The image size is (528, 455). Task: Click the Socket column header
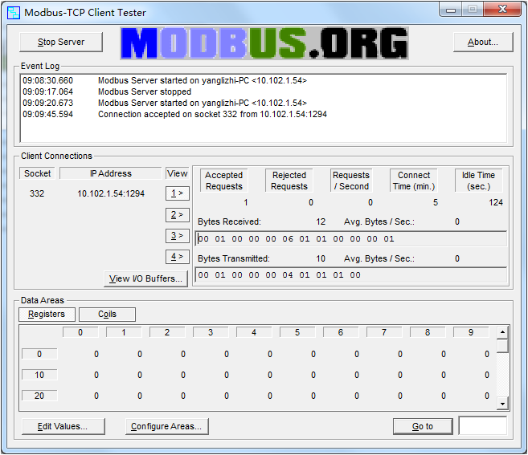(x=38, y=173)
